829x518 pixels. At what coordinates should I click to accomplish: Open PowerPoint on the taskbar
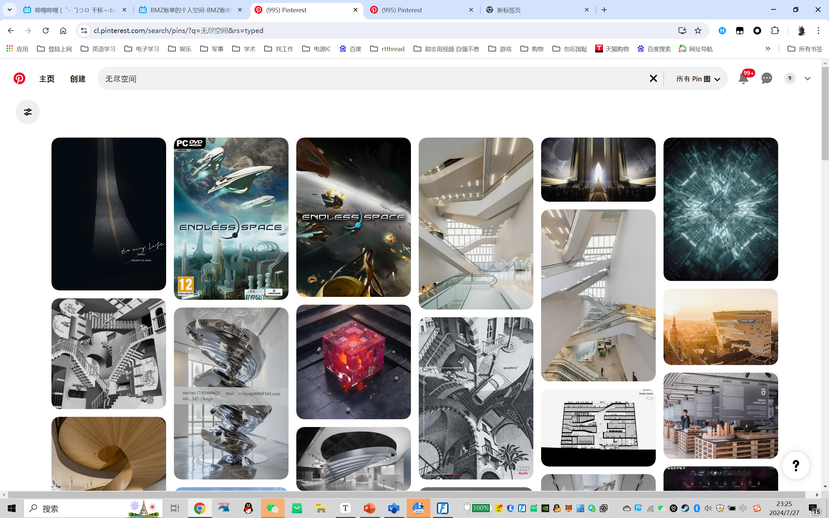(369, 508)
